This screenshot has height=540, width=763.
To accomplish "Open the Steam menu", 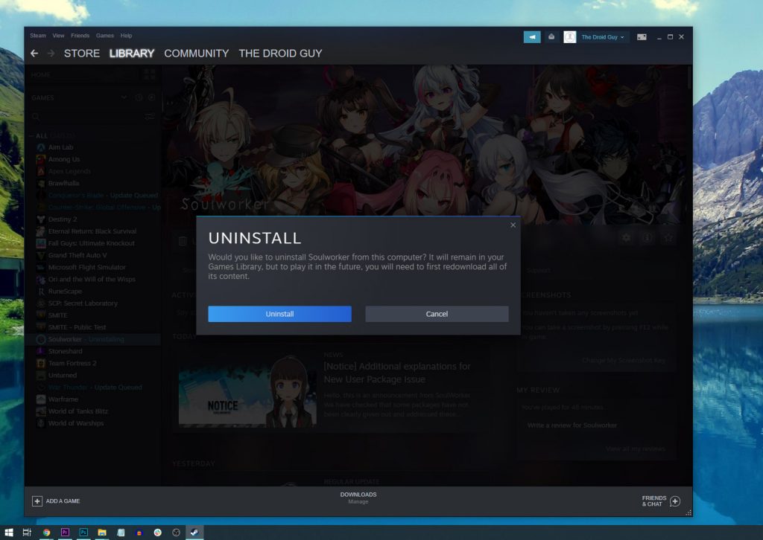I will tap(38, 36).
